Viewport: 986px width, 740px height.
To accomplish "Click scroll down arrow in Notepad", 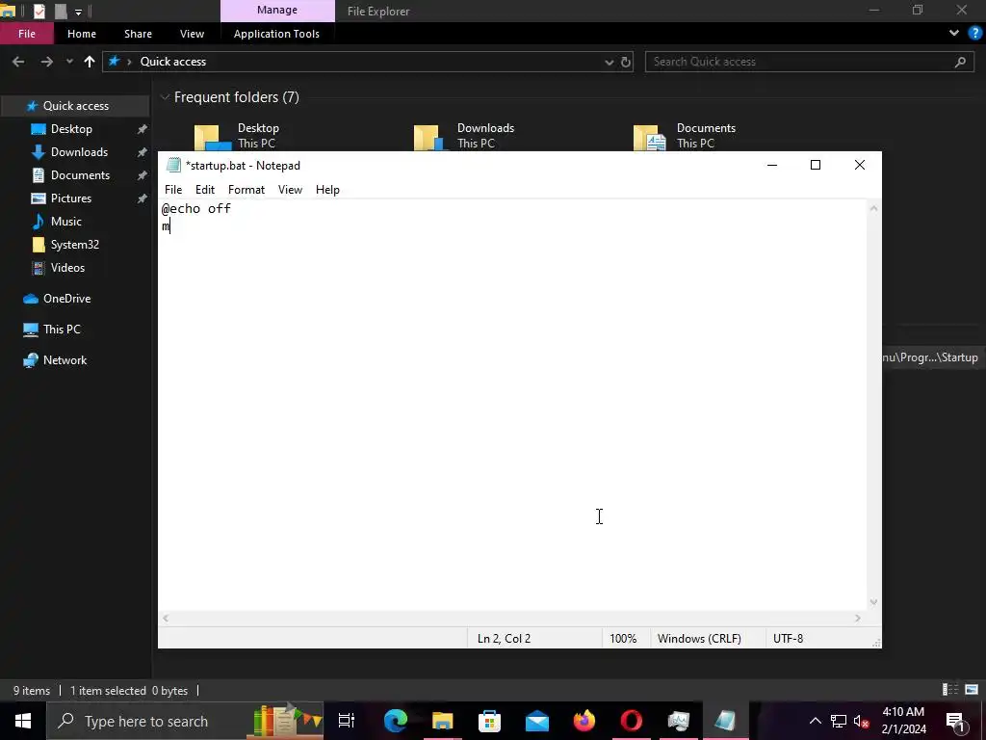I will pos(873,602).
